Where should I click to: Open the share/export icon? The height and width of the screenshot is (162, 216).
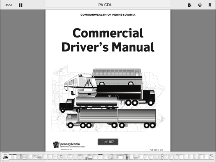click(190, 5)
